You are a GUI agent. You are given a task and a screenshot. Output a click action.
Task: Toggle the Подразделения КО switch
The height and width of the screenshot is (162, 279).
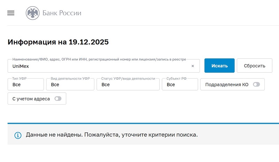coord(256,84)
